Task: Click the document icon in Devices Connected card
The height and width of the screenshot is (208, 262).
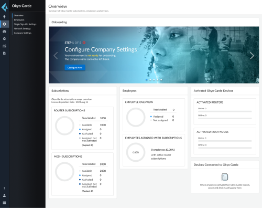Action: (225, 177)
